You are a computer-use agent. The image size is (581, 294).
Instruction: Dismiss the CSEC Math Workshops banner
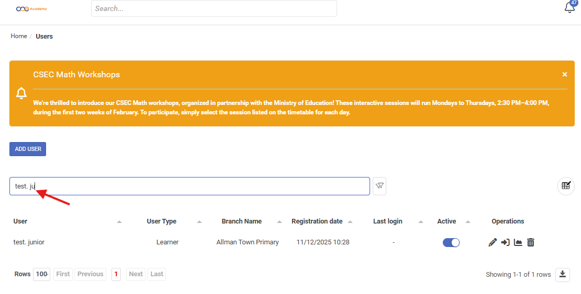(565, 75)
